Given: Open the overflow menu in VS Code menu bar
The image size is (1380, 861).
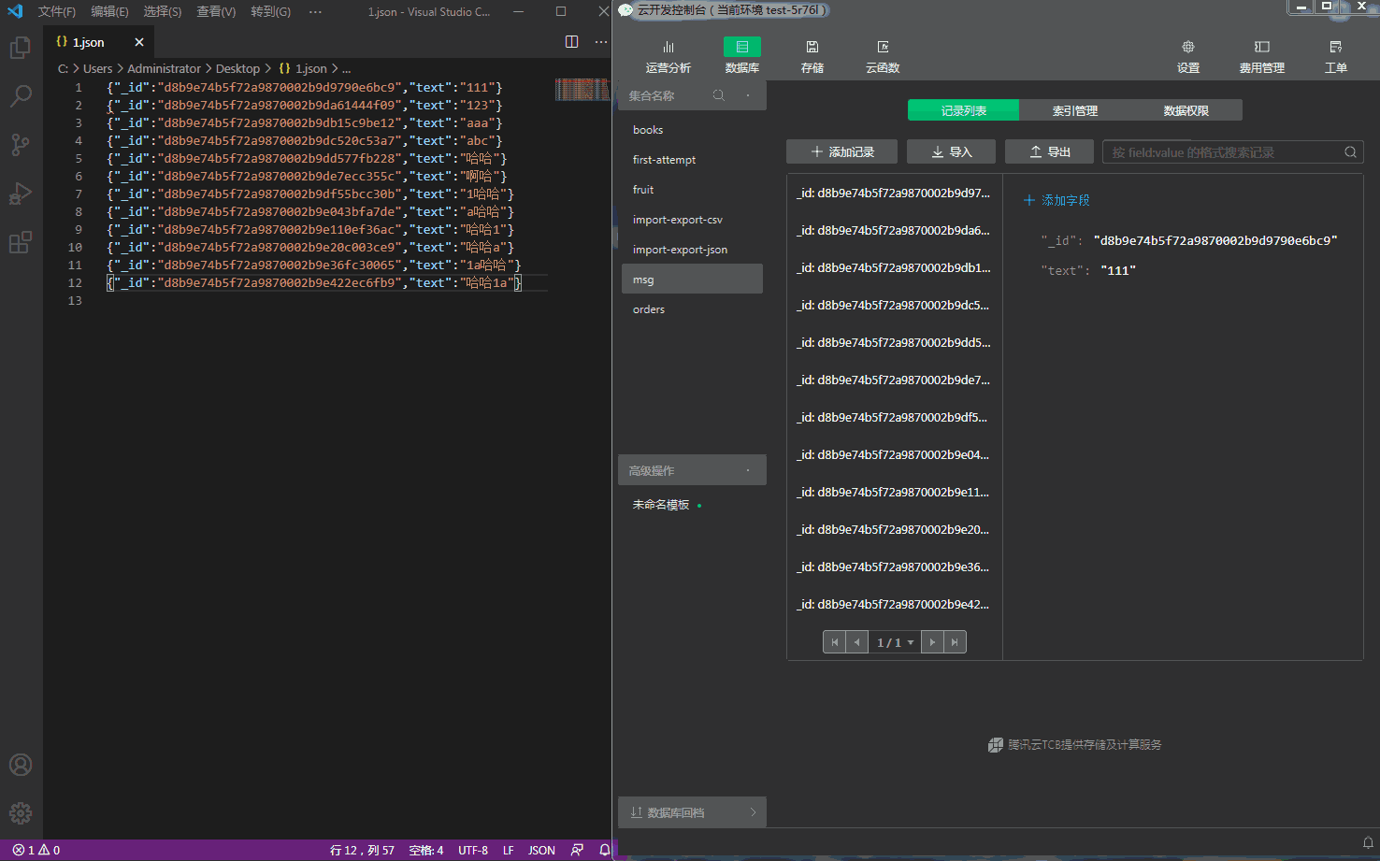Looking at the screenshot, I should click(315, 12).
